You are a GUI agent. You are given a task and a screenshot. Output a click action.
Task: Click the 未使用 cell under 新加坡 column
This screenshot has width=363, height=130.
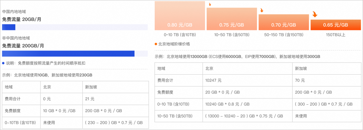[301, 116]
